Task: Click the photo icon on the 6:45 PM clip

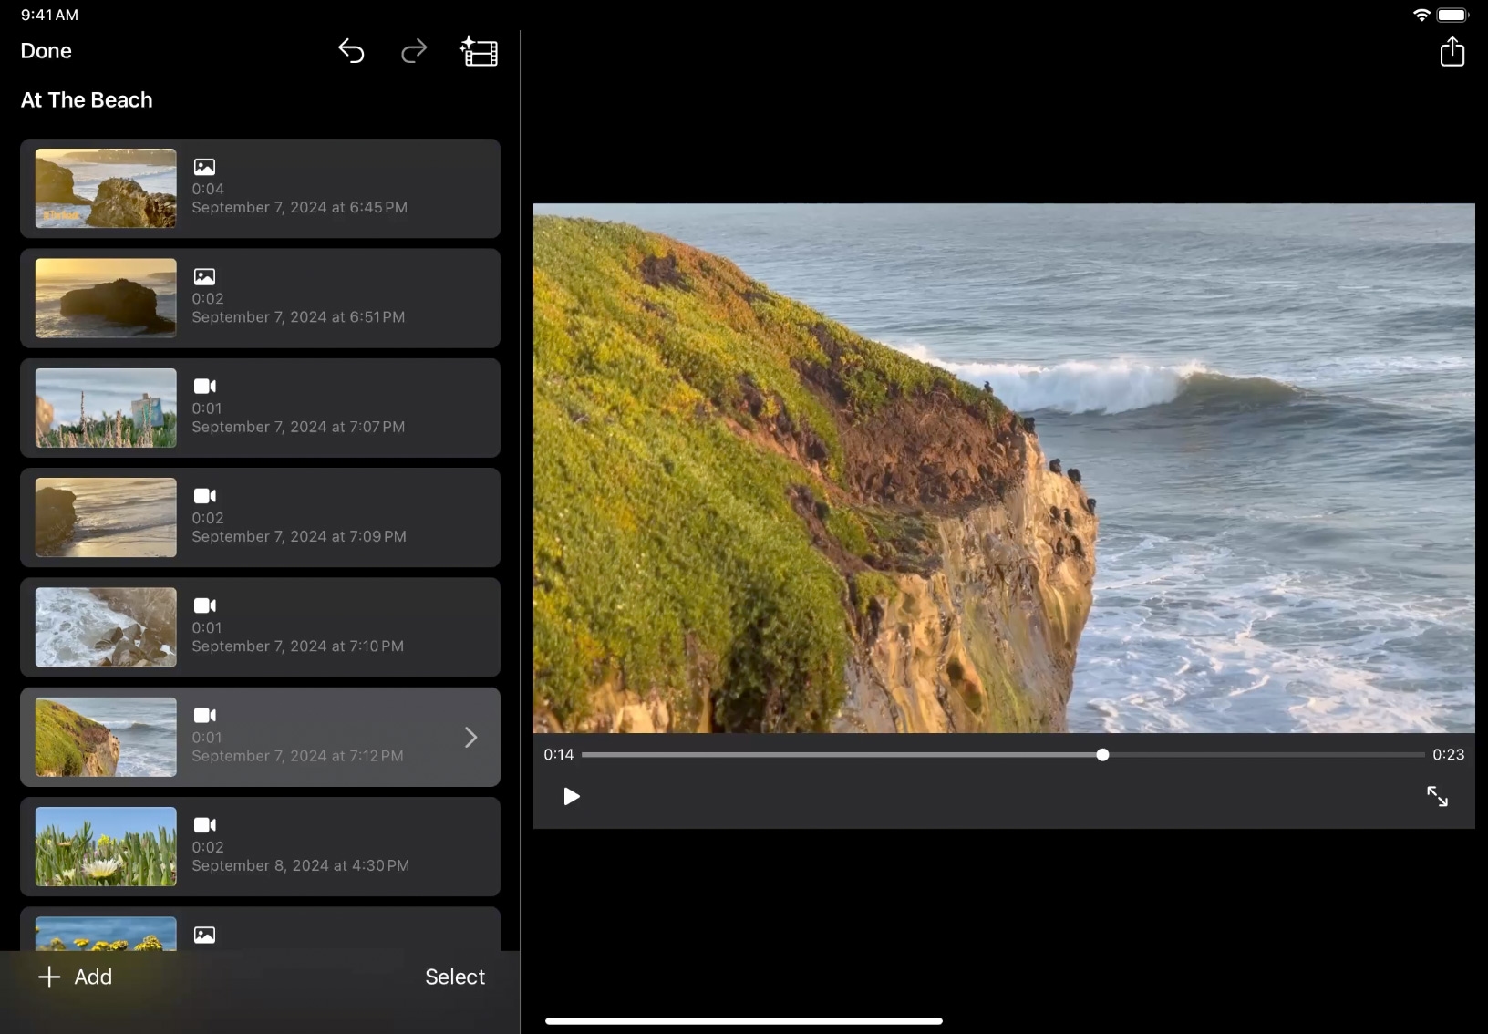Action: coord(204,167)
